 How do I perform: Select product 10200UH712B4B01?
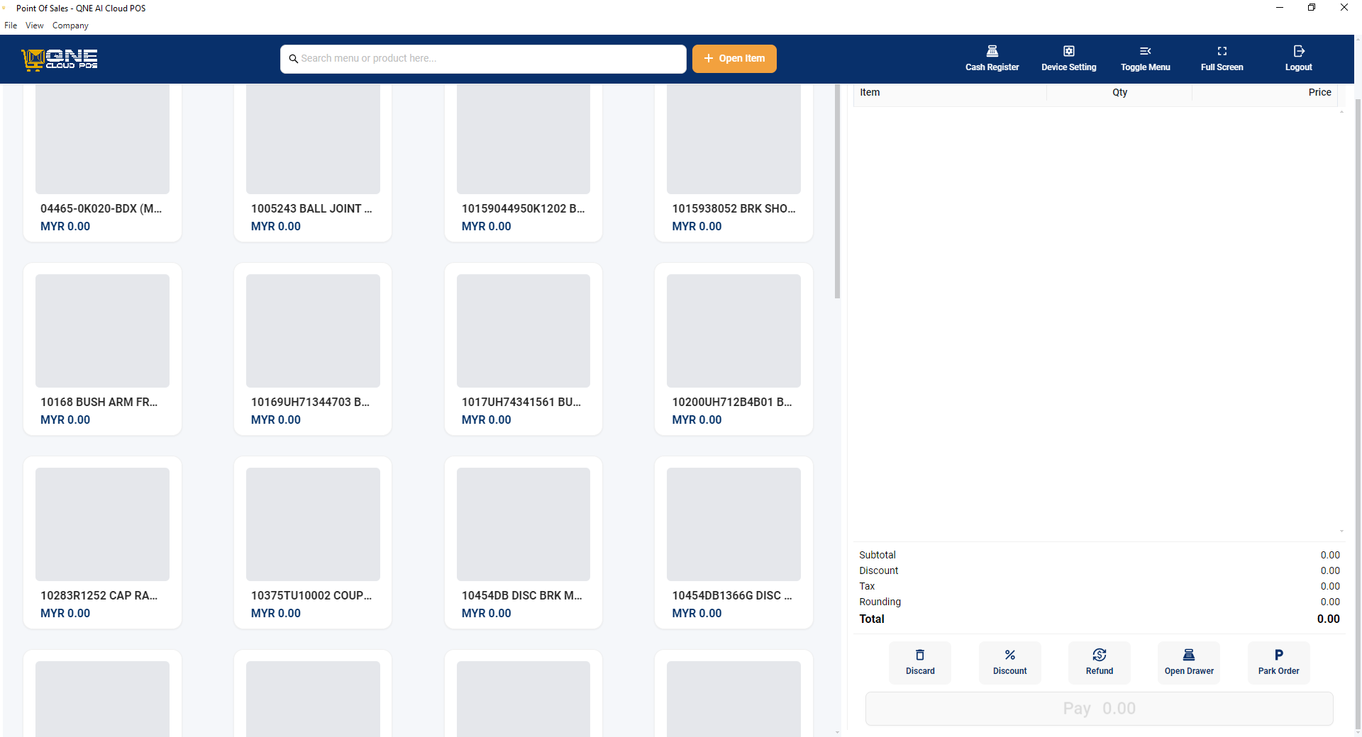733,349
